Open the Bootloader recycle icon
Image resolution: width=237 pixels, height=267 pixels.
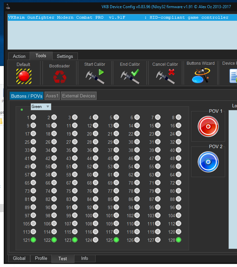click(x=60, y=77)
